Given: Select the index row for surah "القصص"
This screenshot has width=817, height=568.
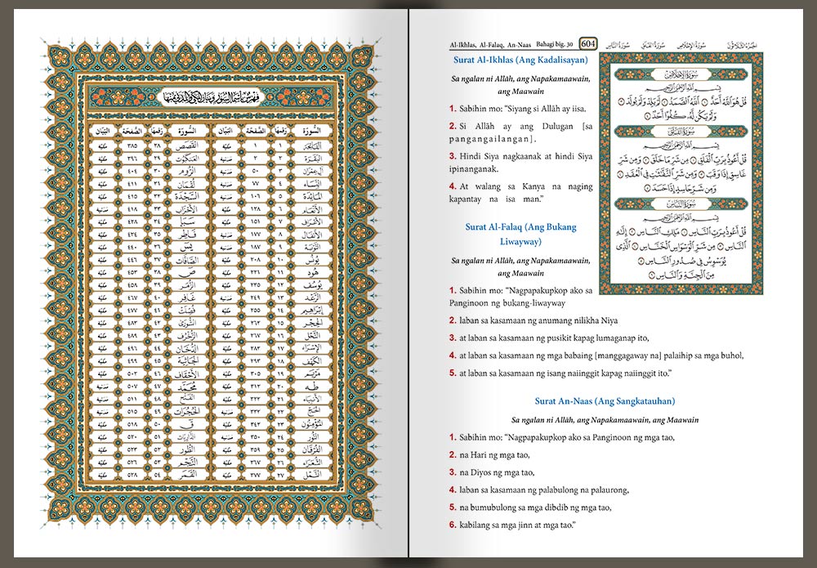Looking at the screenshot, I should [x=150, y=146].
